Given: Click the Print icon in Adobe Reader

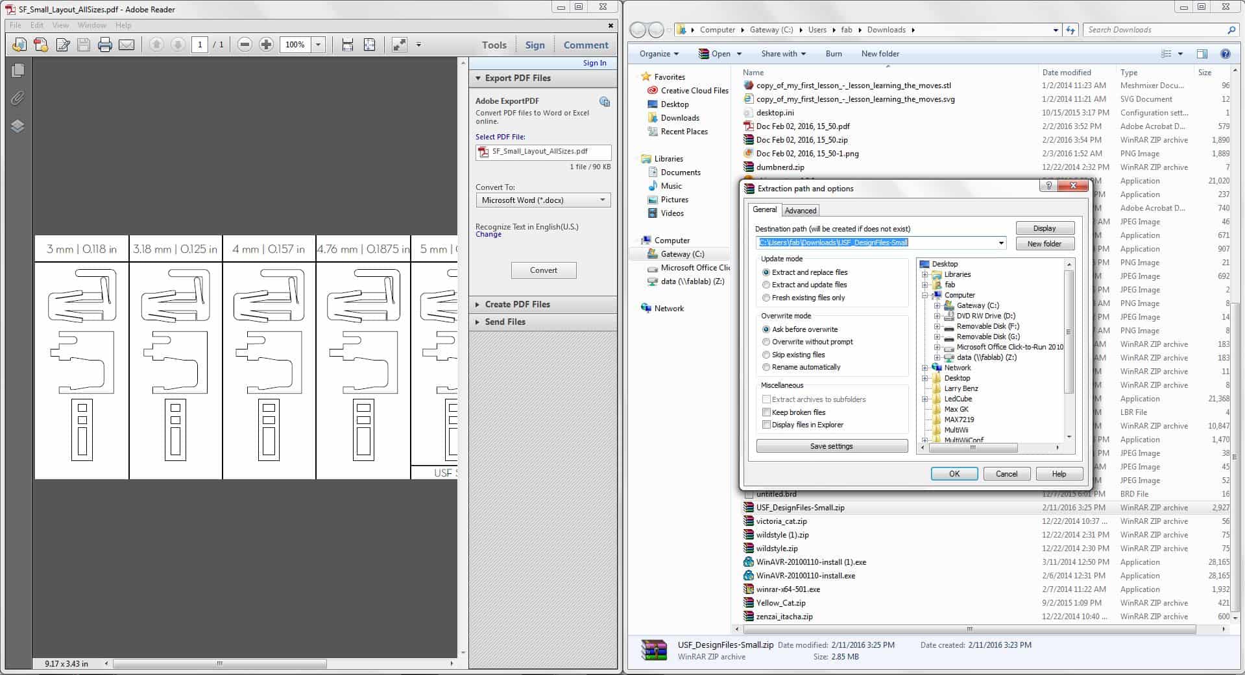Looking at the screenshot, I should [105, 45].
